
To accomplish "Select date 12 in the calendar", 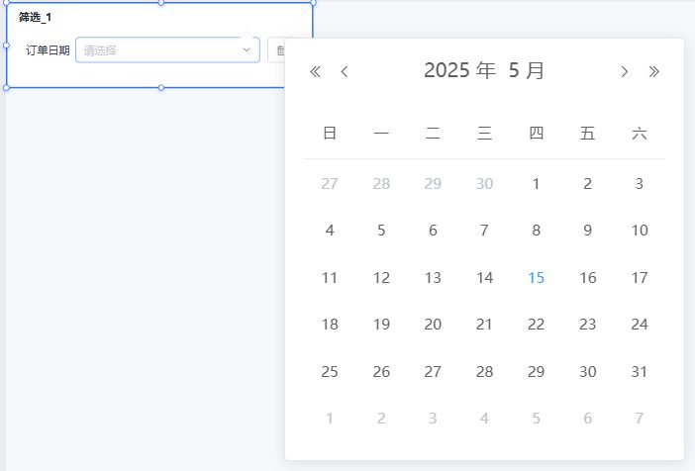I will click(x=381, y=278).
